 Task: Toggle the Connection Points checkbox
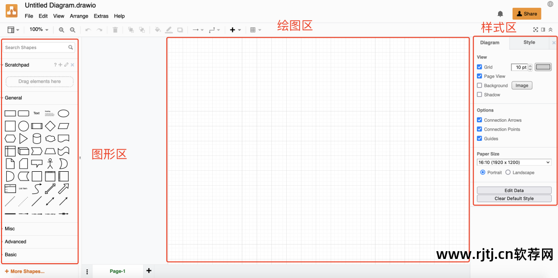(x=479, y=129)
